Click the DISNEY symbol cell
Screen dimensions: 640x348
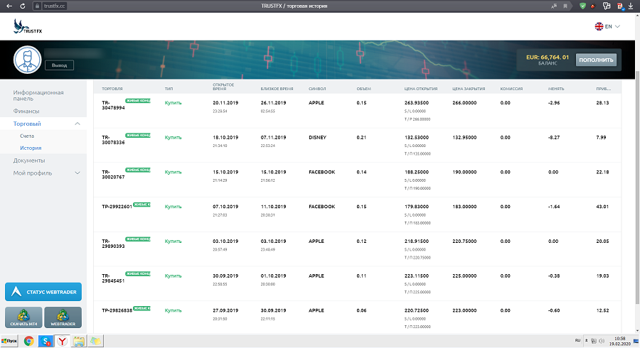pos(318,137)
